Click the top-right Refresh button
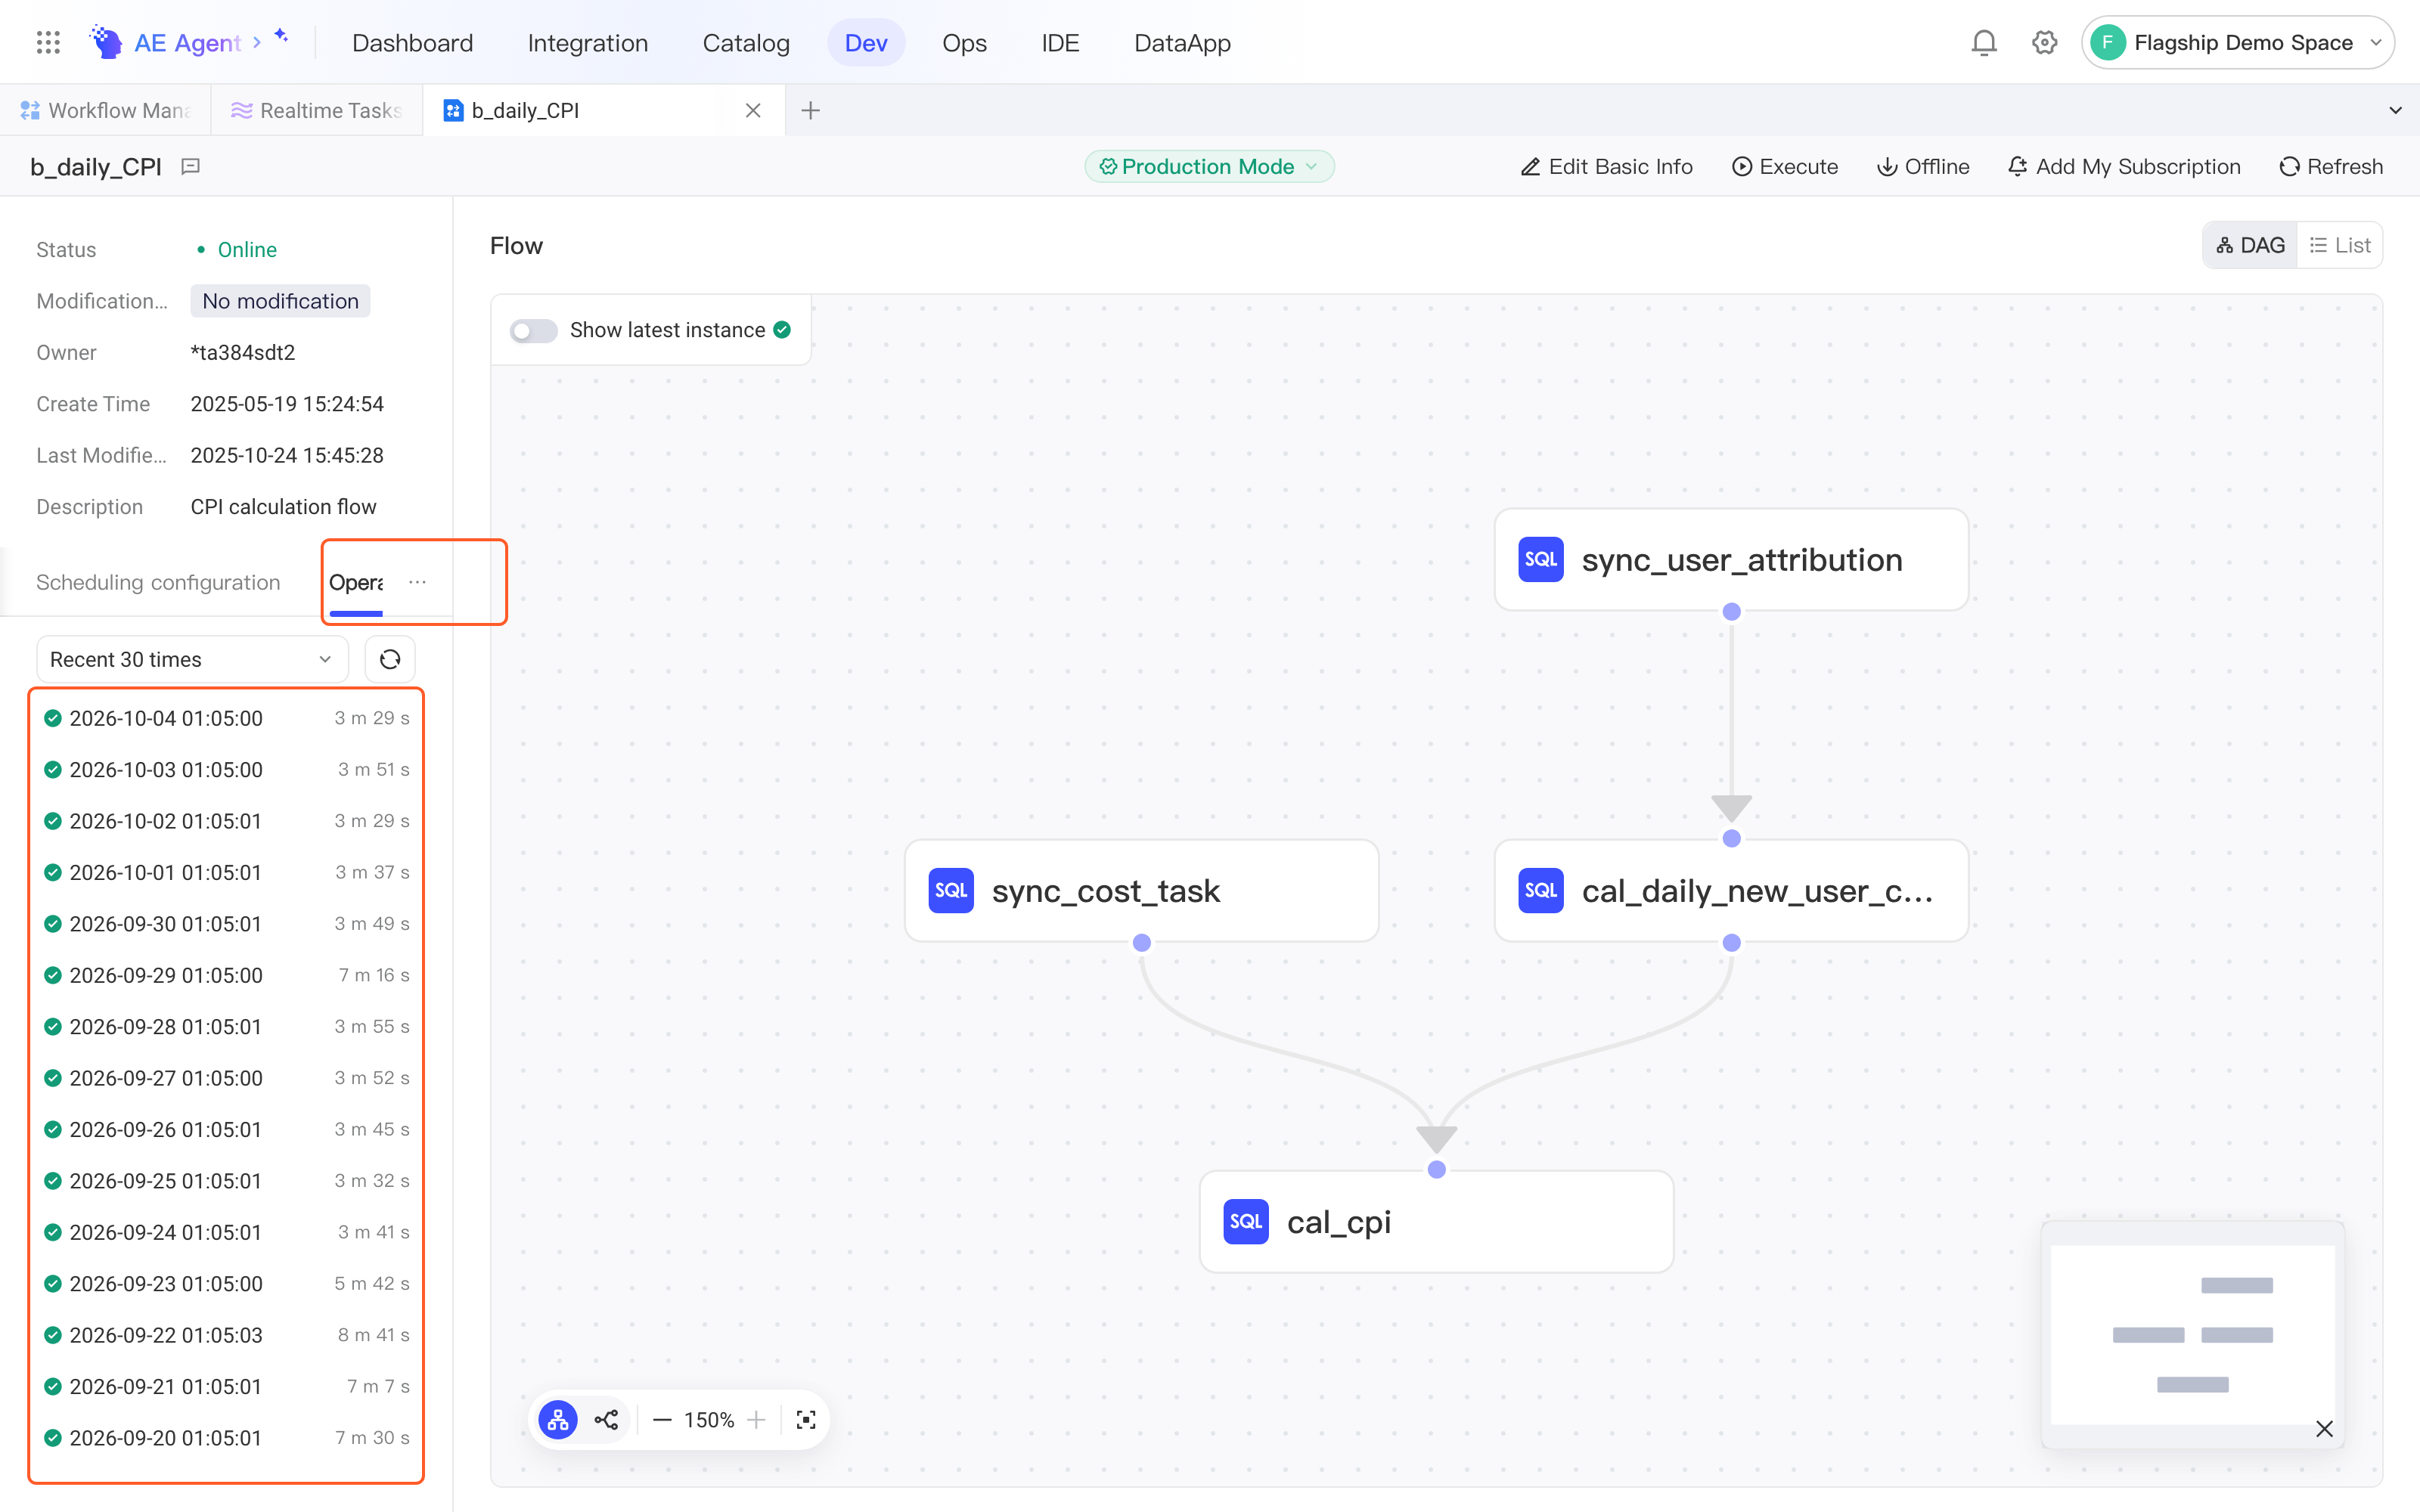 (x=2332, y=166)
